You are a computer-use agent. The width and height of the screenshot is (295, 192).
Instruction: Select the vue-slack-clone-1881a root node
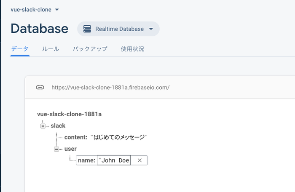(69, 114)
